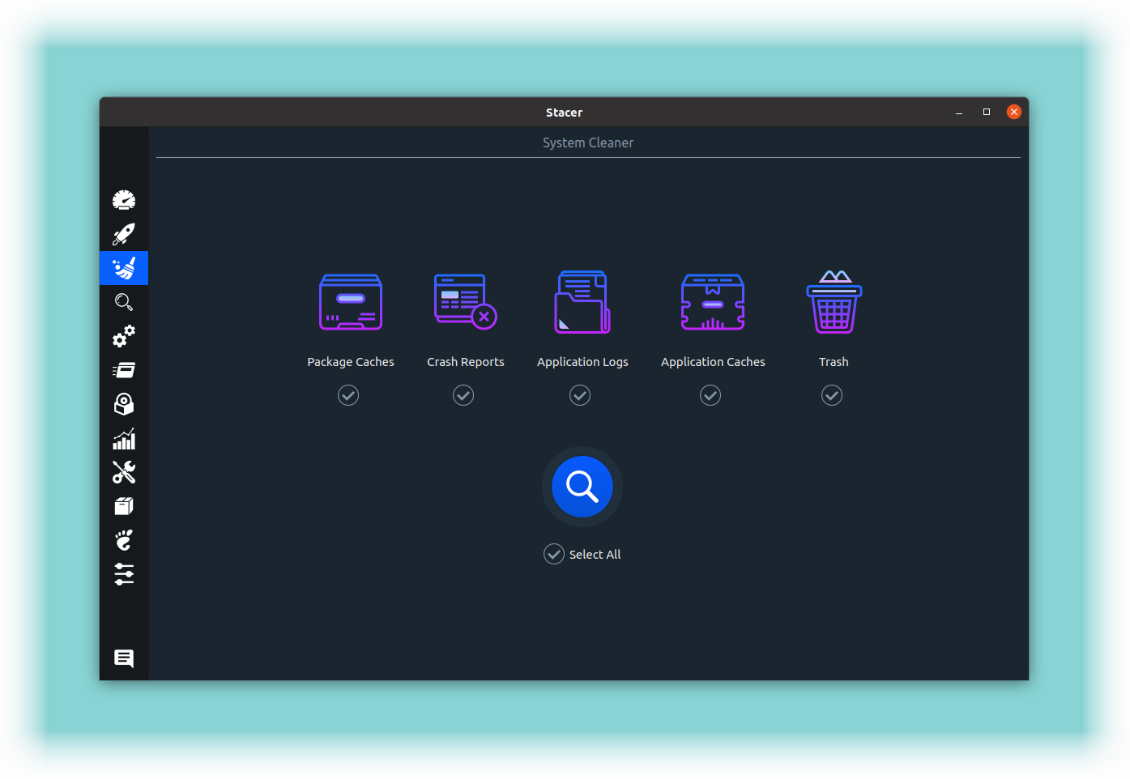This screenshot has height=779, width=1130.
Task: Open Gnome Settings footprint icon
Action: [124, 540]
